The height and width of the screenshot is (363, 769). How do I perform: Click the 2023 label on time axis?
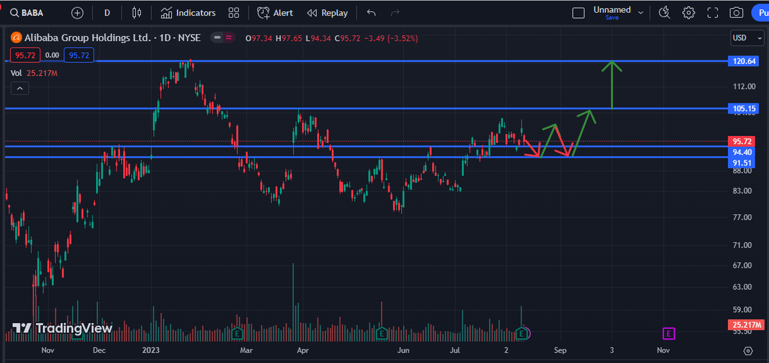pos(151,351)
